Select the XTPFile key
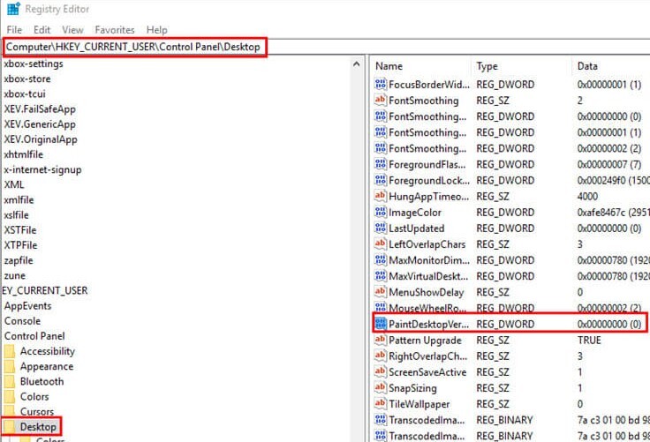Screen dimensions: 650x442 pos(20,245)
